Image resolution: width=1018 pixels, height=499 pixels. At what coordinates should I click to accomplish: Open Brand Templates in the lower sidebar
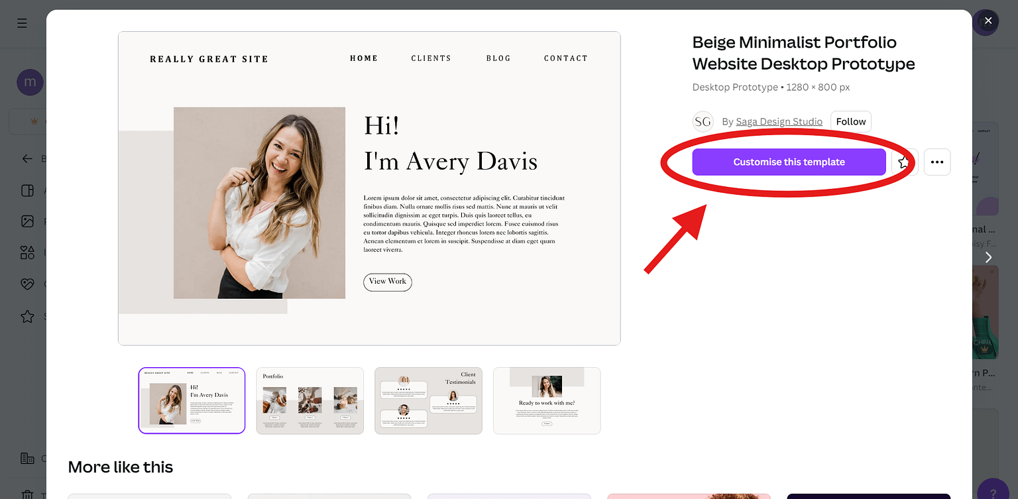click(27, 458)
